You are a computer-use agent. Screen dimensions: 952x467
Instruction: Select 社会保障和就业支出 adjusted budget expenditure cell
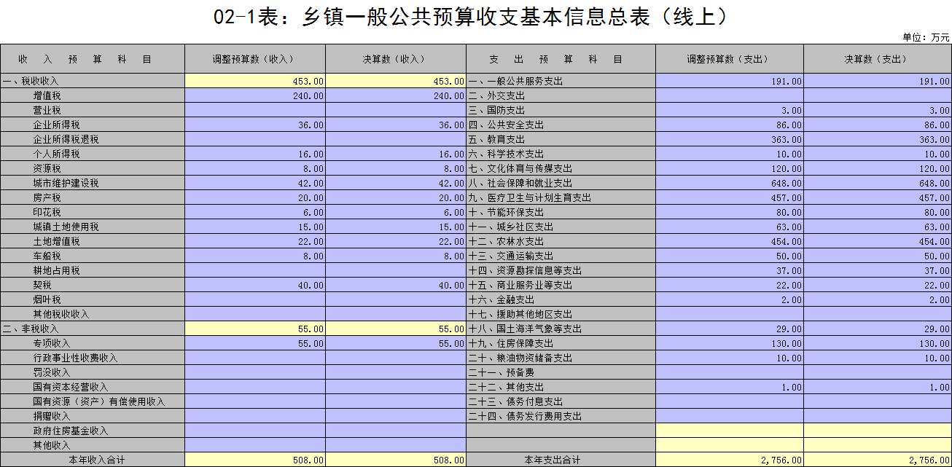tap(729, 183)
